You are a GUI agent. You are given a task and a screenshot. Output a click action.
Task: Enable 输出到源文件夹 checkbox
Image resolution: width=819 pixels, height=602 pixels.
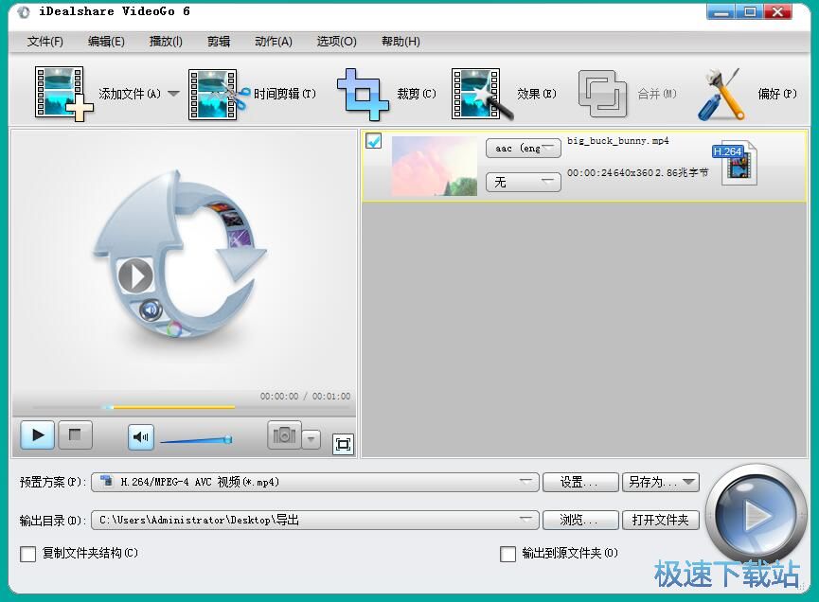click(507, 554)
